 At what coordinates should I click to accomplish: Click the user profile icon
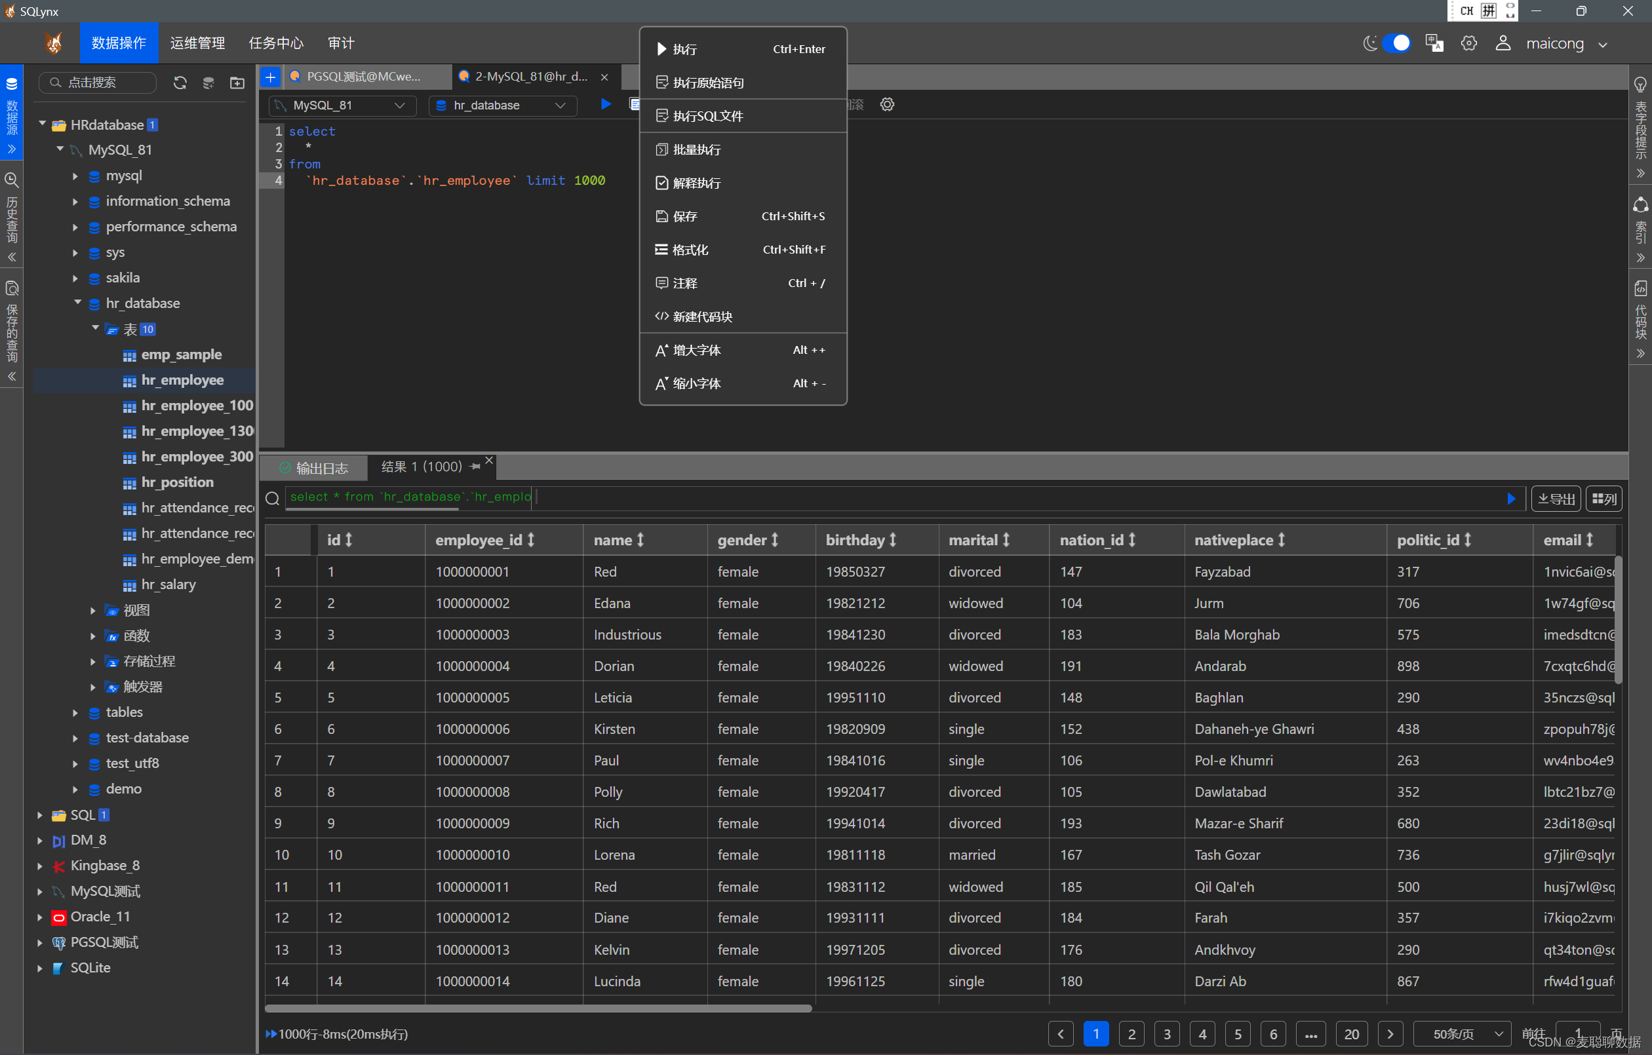(x=1503, y=43)
